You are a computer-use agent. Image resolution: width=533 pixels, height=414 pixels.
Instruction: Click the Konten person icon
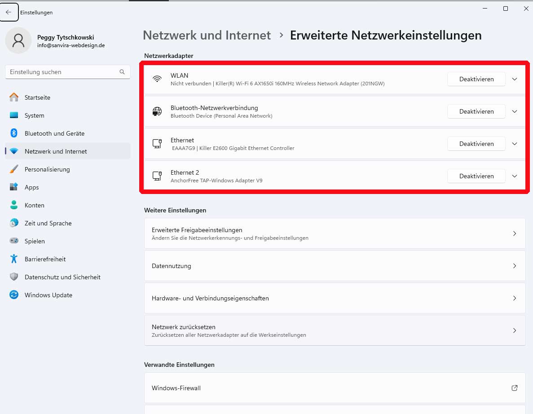tap(14, 205)
